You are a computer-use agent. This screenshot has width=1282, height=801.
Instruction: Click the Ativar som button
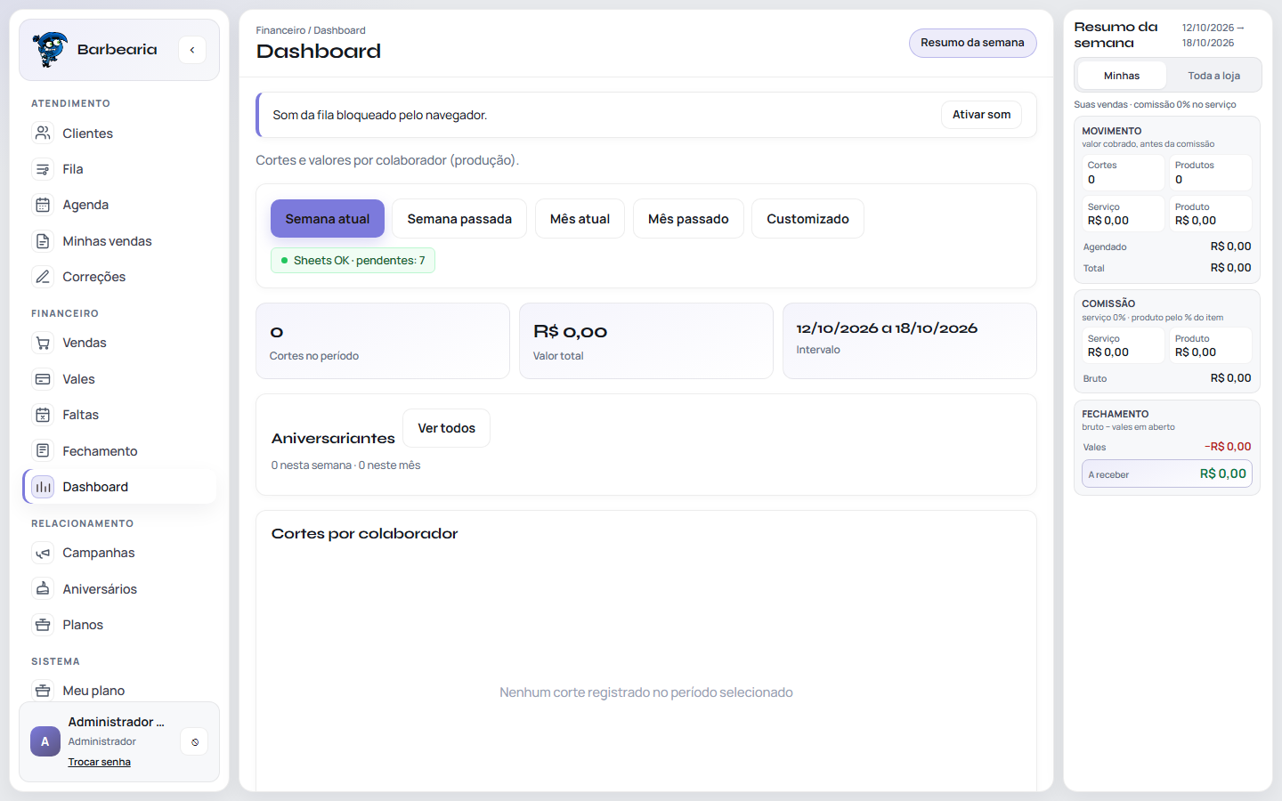pyautogui.click(x=981, y=115)
